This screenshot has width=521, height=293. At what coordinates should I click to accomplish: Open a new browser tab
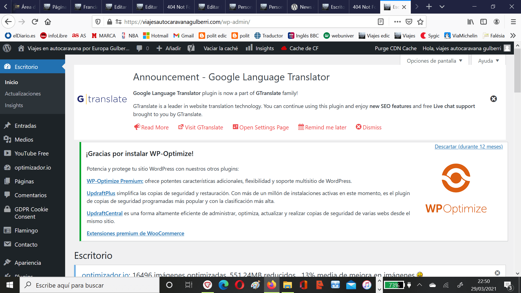[x=429, y=7]
